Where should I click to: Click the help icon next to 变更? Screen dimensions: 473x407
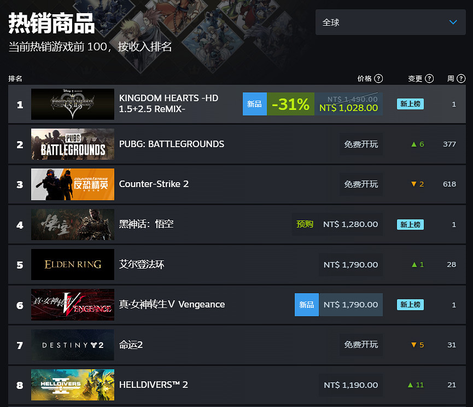(429, 78)
